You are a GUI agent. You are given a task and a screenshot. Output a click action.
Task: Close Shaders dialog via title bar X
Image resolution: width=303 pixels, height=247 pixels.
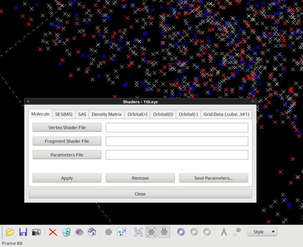tap(253, 101)
